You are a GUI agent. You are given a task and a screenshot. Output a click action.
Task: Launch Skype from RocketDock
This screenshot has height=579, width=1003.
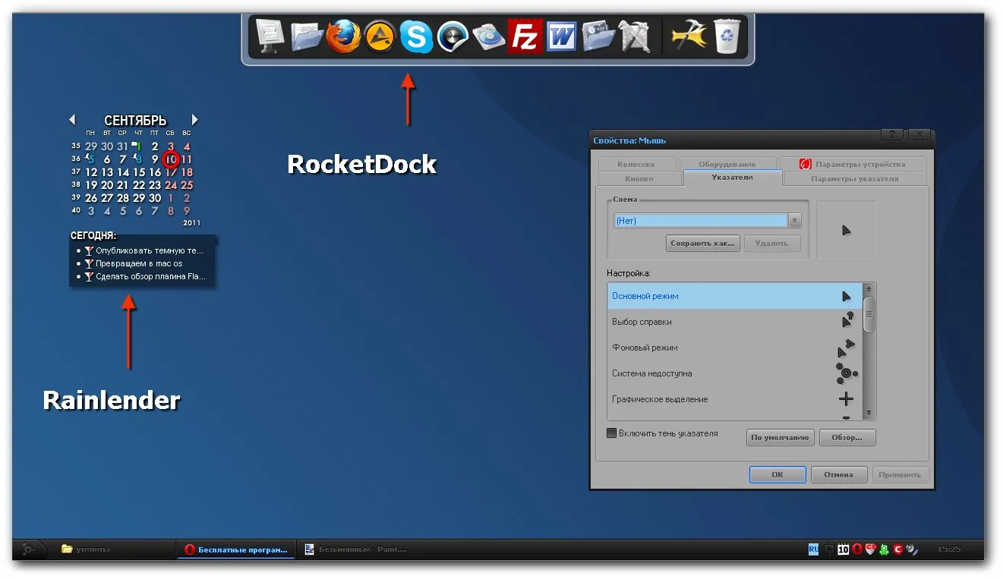[x=416, y=36]
